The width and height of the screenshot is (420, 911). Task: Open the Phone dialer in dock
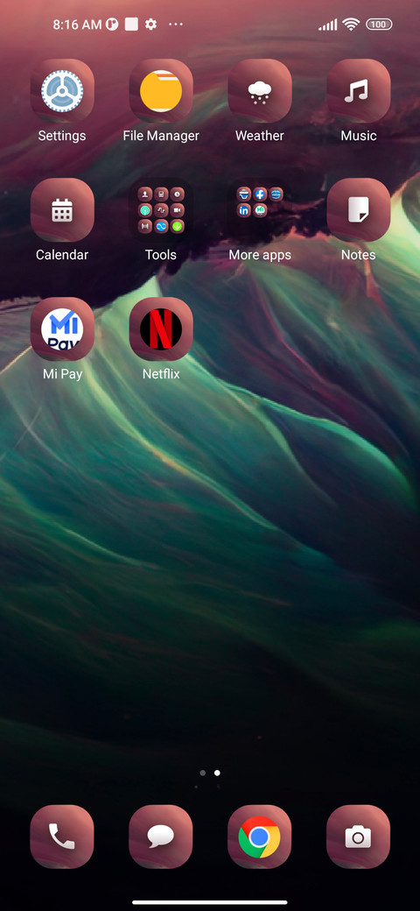pyautogui.click(x=62, y=837)
